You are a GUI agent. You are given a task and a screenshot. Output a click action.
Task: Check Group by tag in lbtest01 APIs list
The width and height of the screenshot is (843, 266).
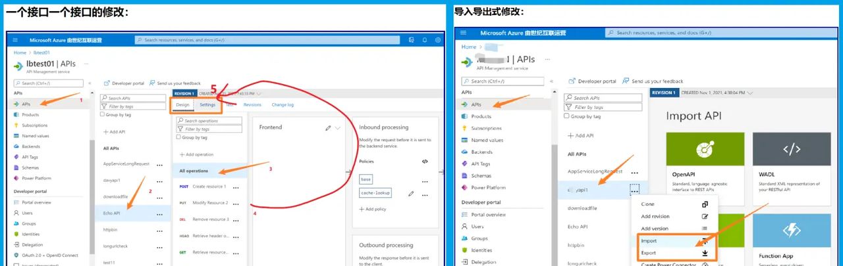pos(103,114)
